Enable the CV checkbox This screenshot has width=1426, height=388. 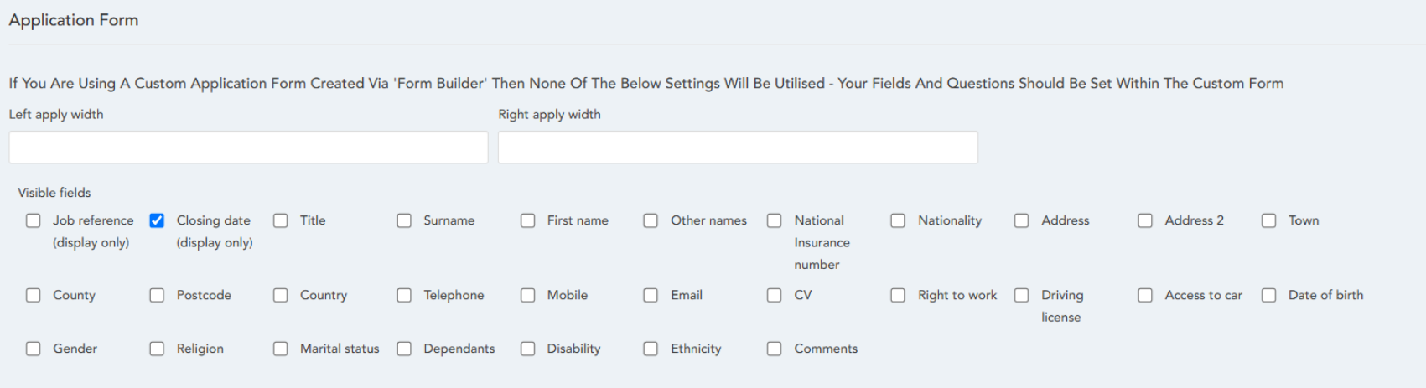coord(775,295)
